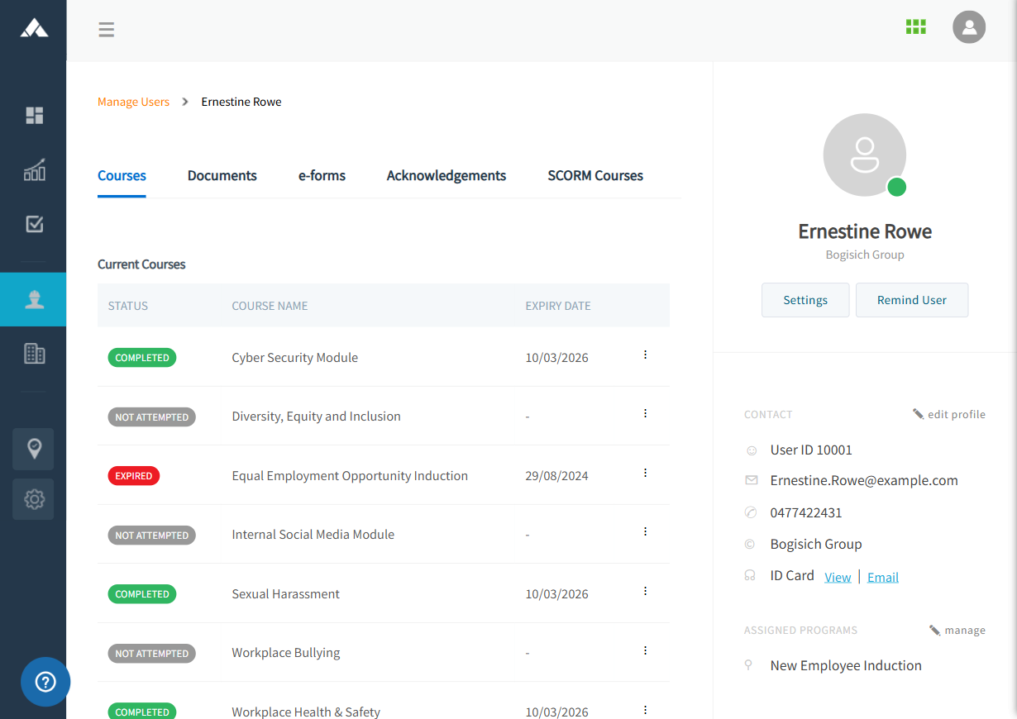
Task: Open the account avatar menu in header
Action: pyautogui.click(x=968, y=27)
